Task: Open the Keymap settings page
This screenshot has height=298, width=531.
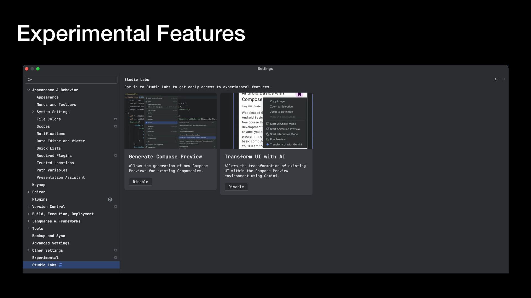Action: tap(39, 185)
